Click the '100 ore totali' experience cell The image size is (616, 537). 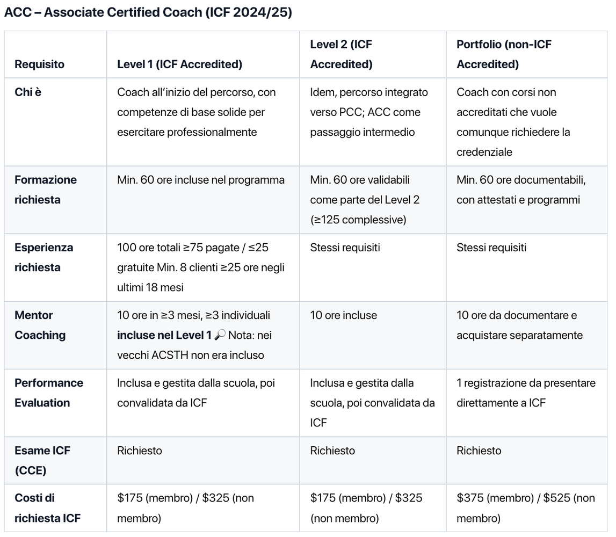tap(201, 267)
